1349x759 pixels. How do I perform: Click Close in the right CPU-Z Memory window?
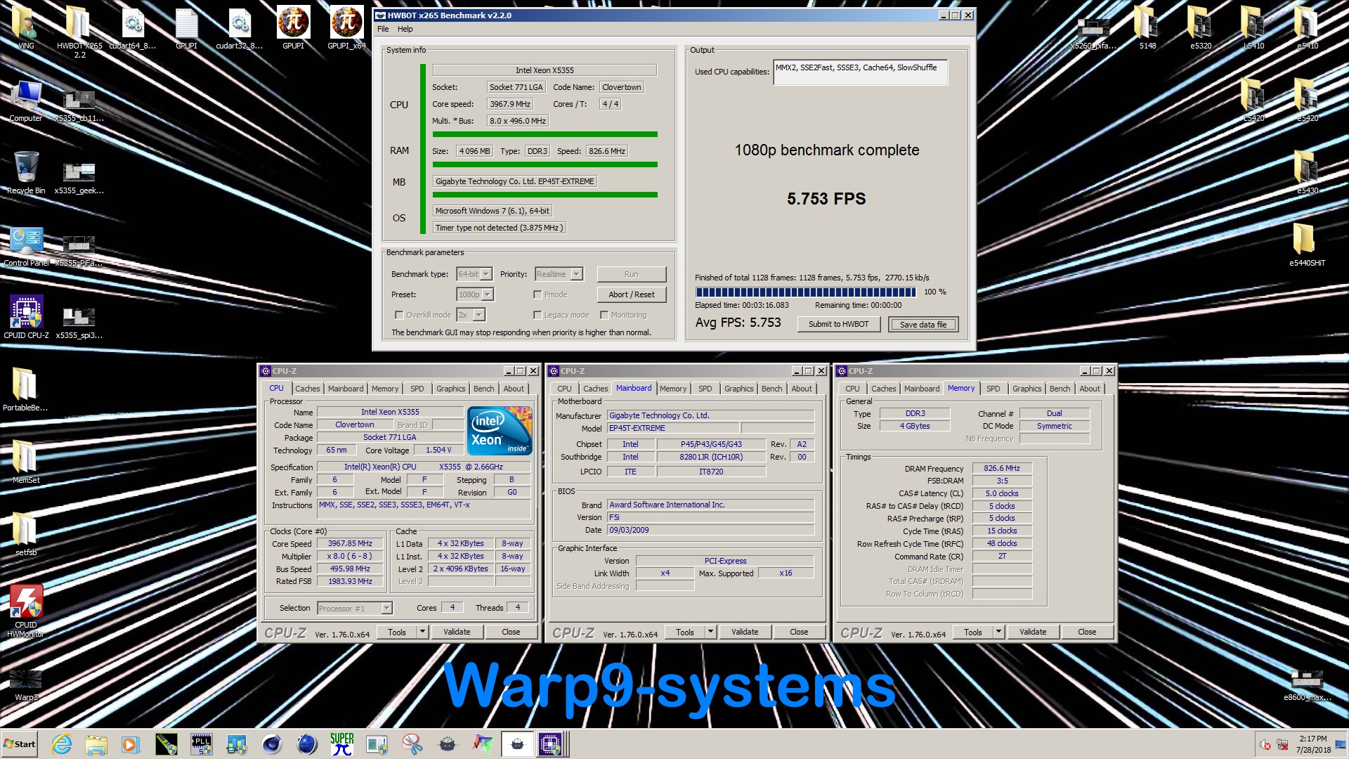tap(1087, 632)
